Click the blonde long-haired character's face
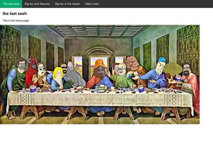Image resolution: width=213 pixels, height=159 pixels. [58, 74]
